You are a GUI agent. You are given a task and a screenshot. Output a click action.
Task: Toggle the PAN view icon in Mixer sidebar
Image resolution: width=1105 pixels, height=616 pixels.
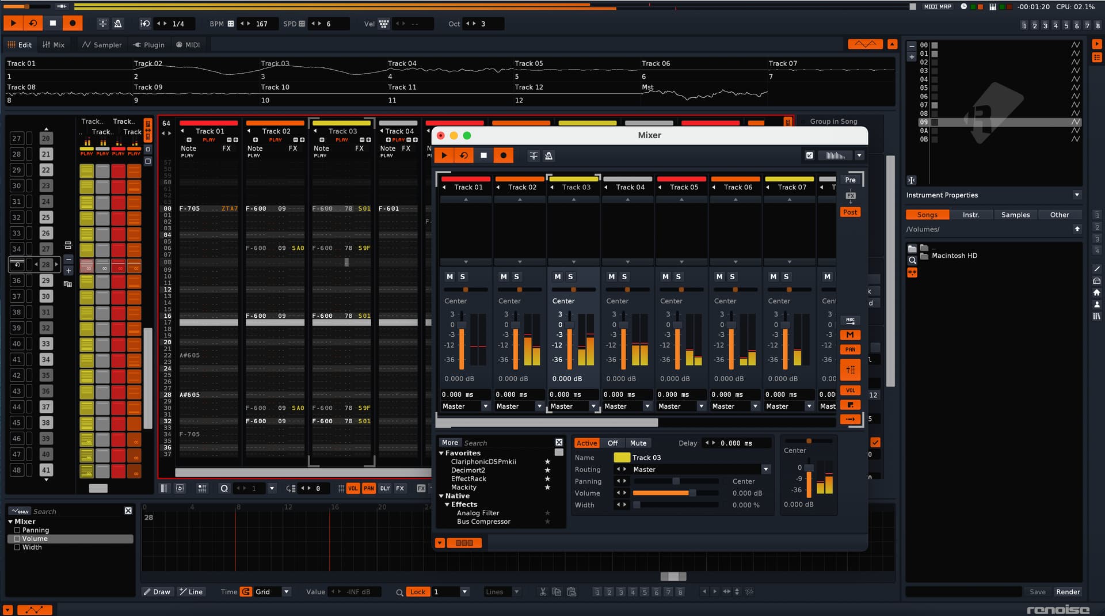(850, 349)
